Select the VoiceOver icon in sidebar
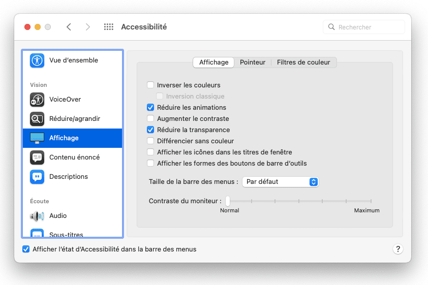The image size is (428, 285). pyautogui.click(x=37, y=100)
